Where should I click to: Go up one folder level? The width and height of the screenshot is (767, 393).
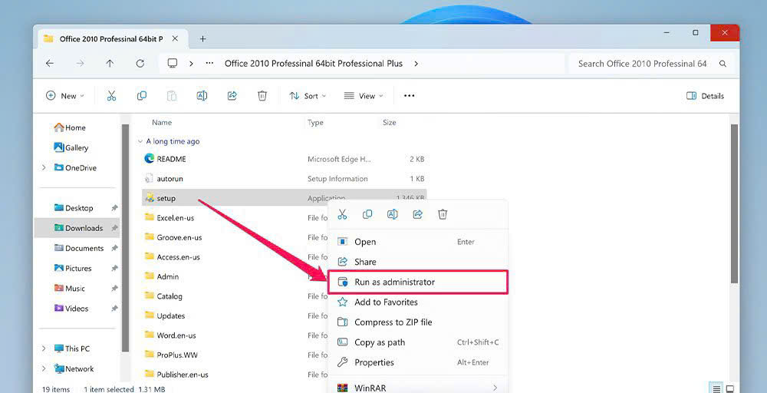110,64
